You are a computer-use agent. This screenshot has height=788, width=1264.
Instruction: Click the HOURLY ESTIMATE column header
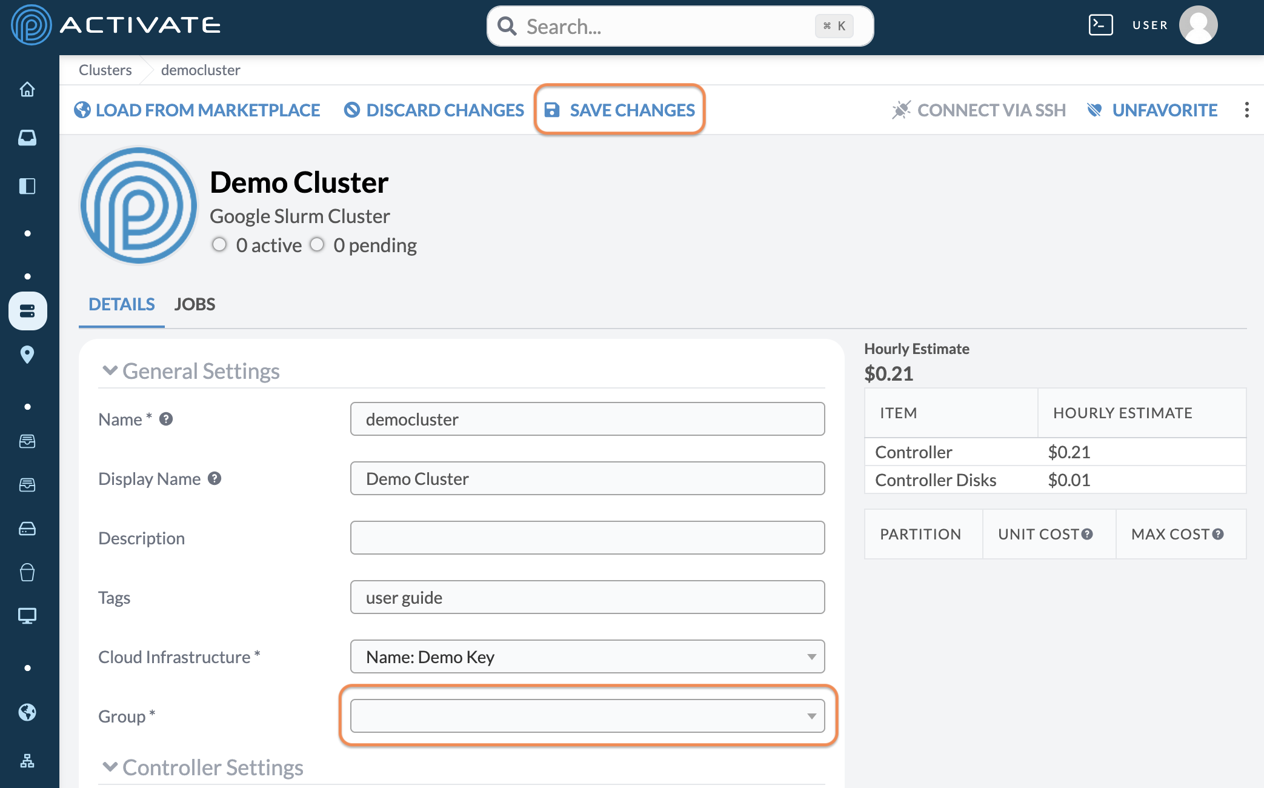(x=1142, y=413)
